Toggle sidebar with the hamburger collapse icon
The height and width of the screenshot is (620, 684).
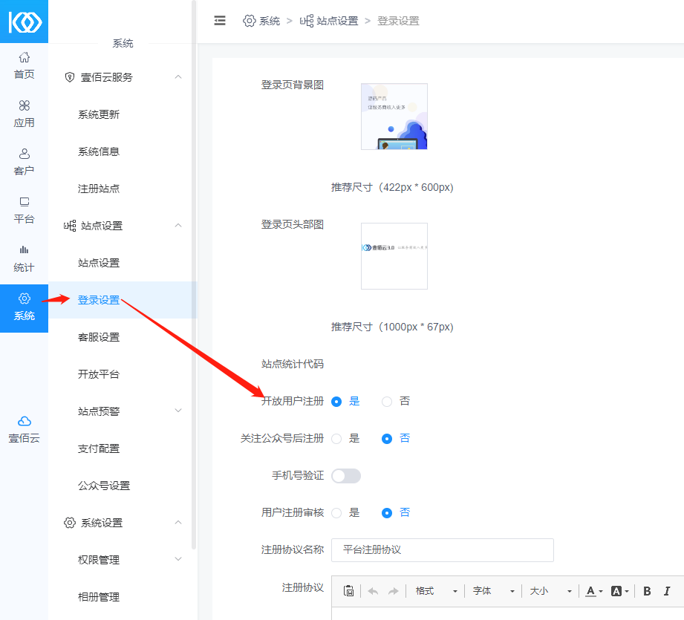(x=220, y=21)
